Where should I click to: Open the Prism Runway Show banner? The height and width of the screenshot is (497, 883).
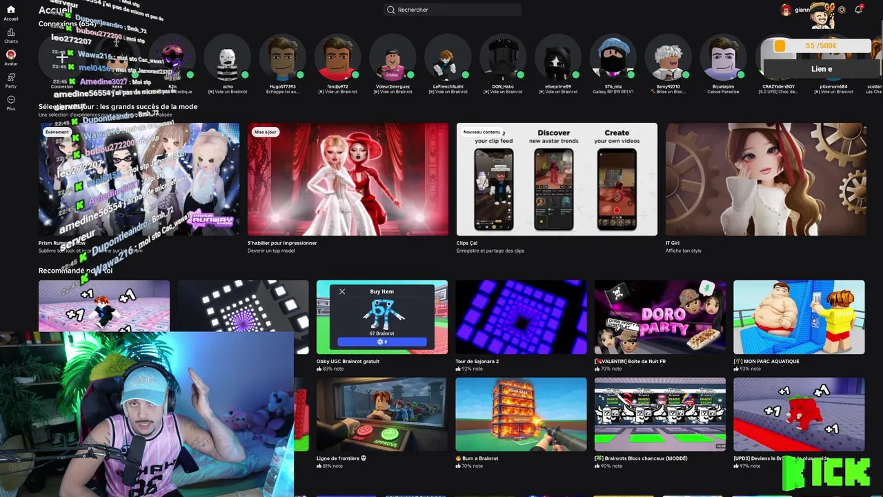pyautogui.click(x=139, y=179)
